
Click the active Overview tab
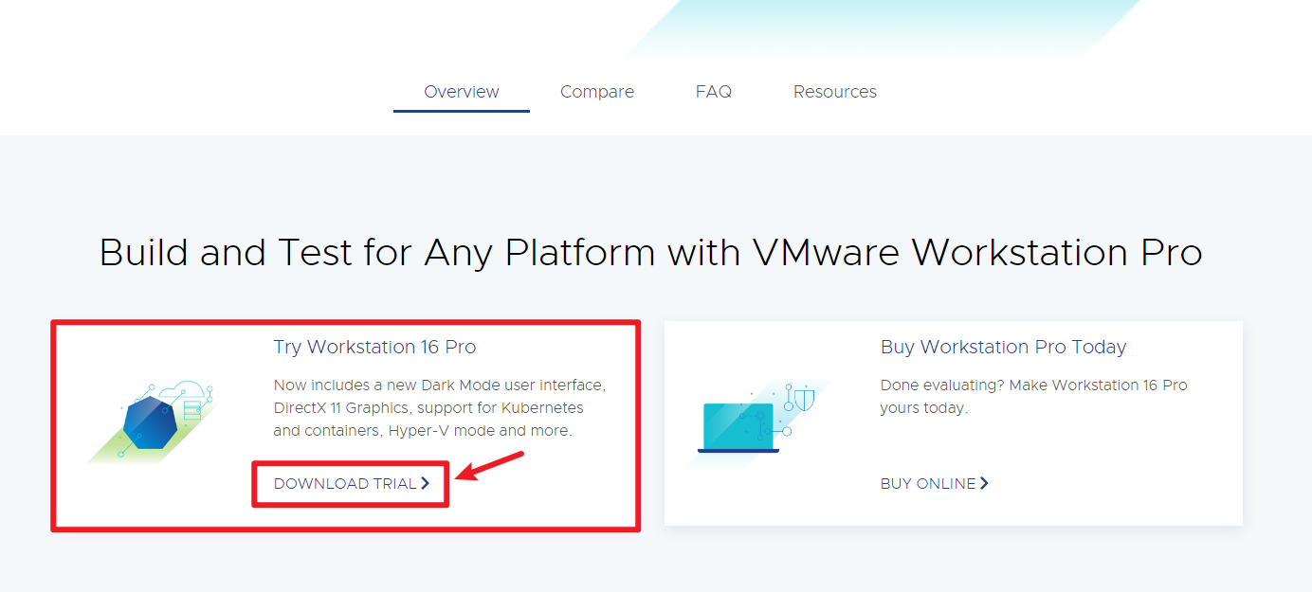coord(461,91)
